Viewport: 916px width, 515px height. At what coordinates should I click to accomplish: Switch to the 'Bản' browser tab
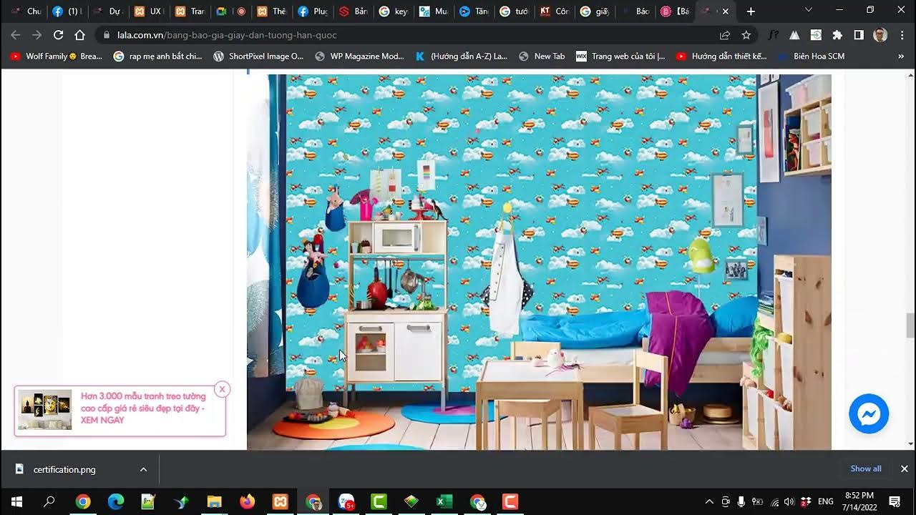pos(353,11)
